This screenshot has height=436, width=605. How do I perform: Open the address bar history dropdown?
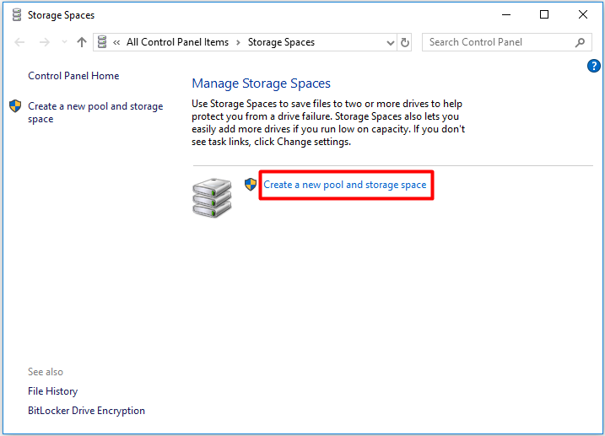coord(391,42)
